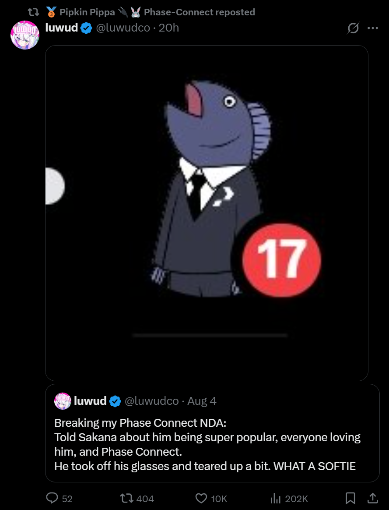Click the repost arrows icon above the tweet

coord(33,12)
